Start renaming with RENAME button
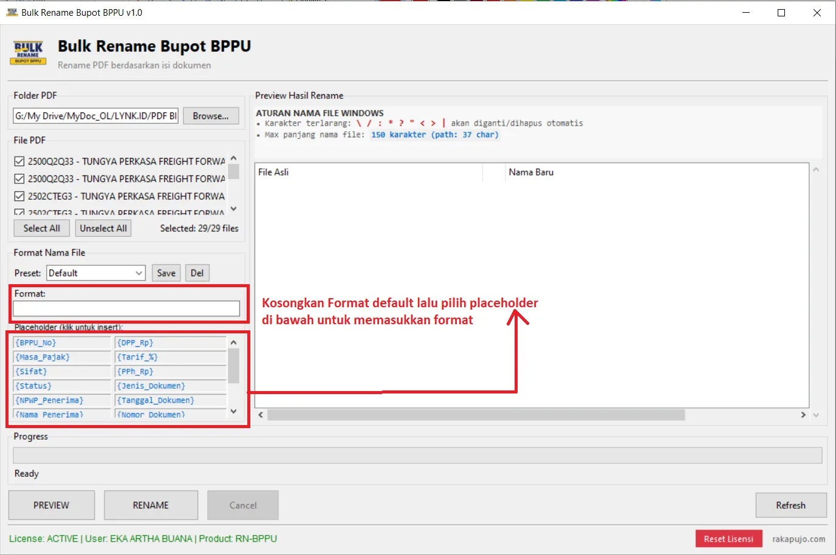Image resolution: width=836 pixels, height=555 pixels. click(x=151, y=505)
